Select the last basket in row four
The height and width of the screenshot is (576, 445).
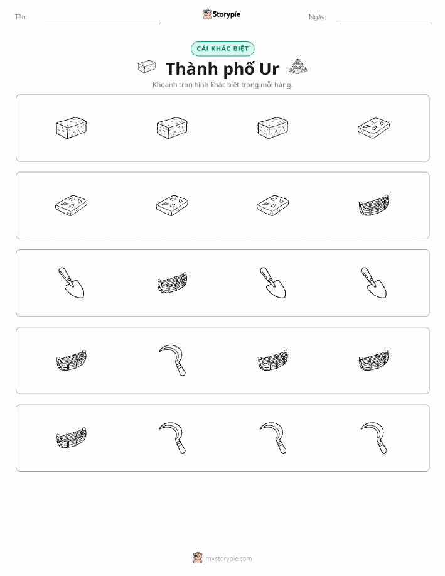click(x=374, y=360)
